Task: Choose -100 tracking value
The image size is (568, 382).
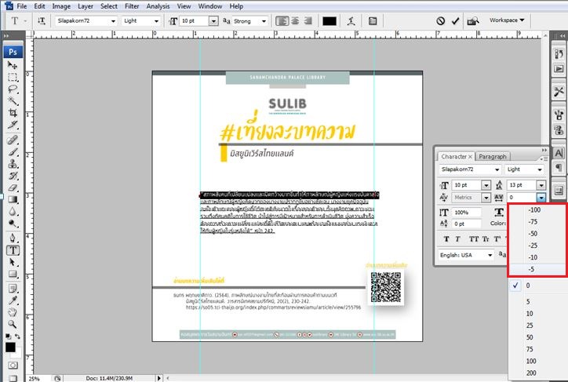Action: tap(537, 209)
